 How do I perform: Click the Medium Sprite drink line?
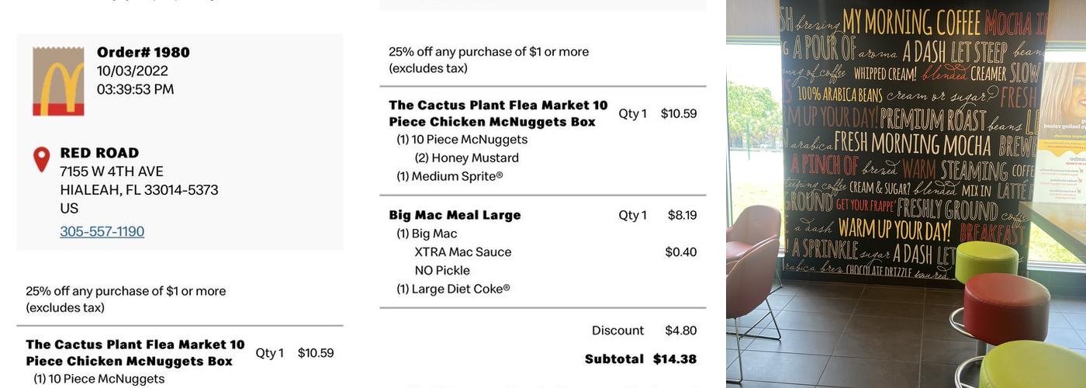449,176
